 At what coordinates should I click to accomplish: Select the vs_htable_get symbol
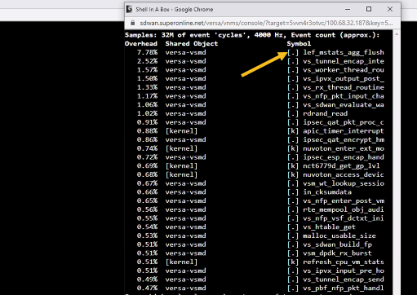(330, 227)
